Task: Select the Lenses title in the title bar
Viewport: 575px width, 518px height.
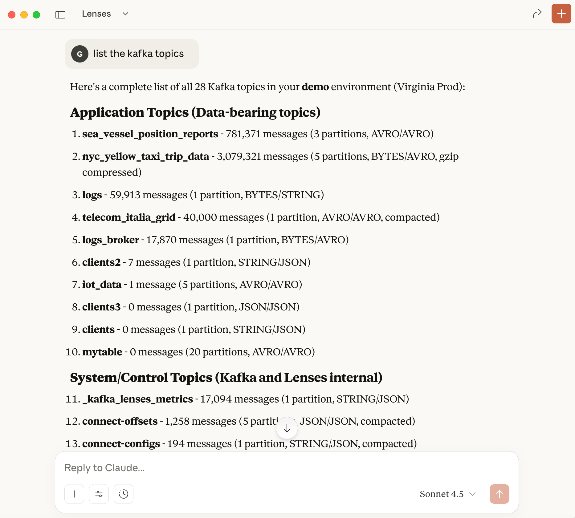Action: click(96, 14)
